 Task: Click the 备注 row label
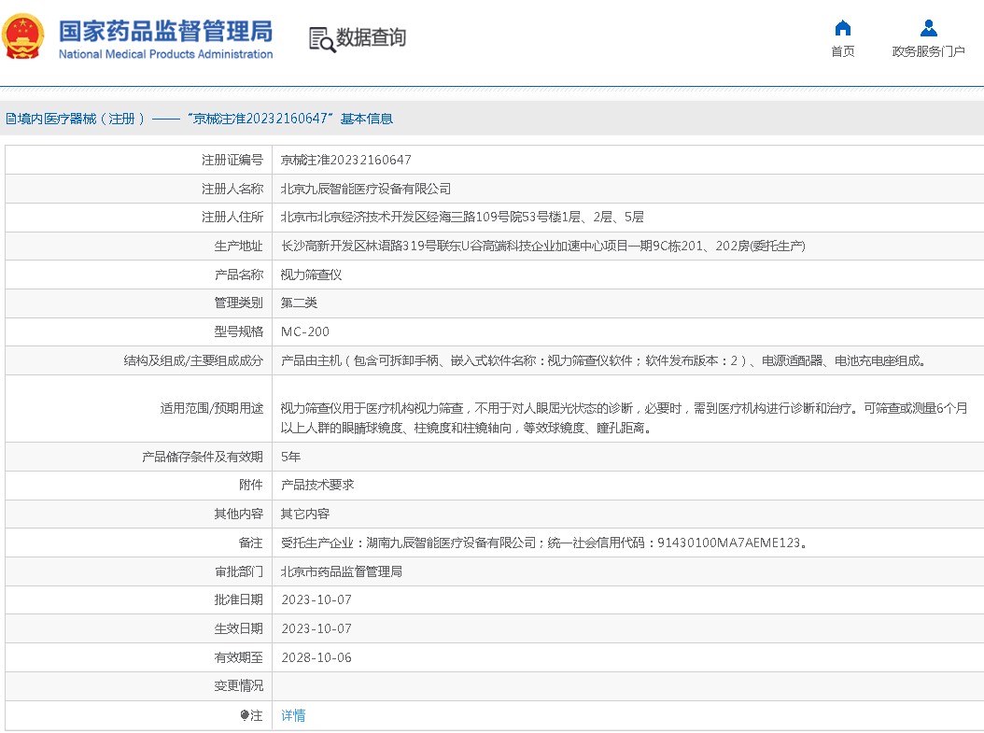tap(251, 543)
